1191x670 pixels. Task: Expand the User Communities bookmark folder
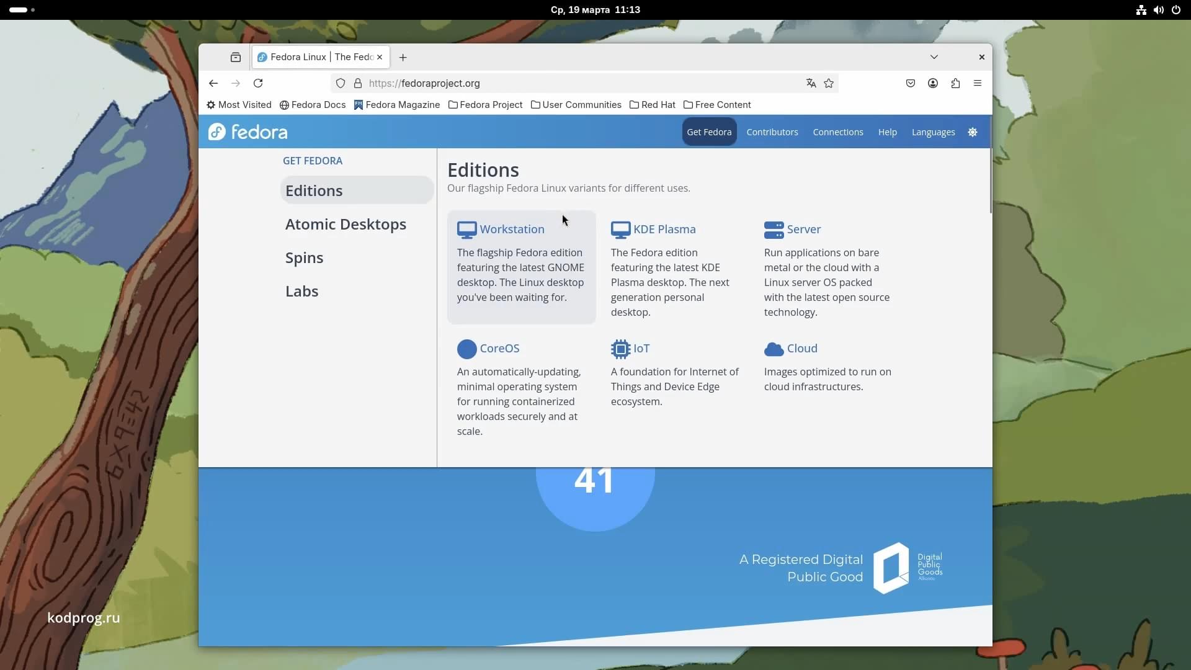point(576,105)
